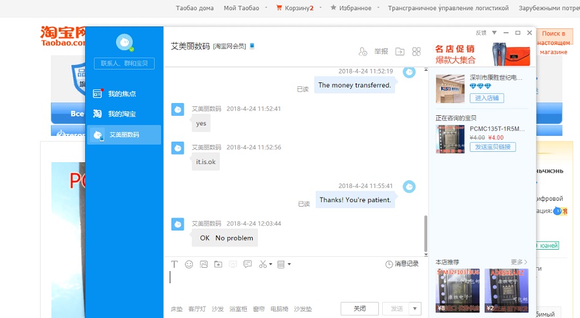Click the send image icon
580x318 pixels.
[x=204, y=264]
